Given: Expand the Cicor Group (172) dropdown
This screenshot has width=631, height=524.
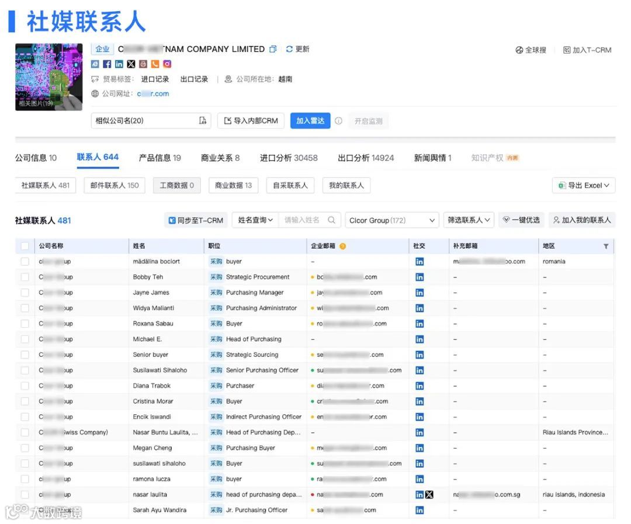Looking at the screenshot, I should 392,220.
